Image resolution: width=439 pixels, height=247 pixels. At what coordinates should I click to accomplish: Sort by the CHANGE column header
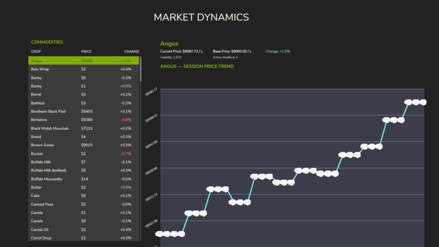(132, 51)
